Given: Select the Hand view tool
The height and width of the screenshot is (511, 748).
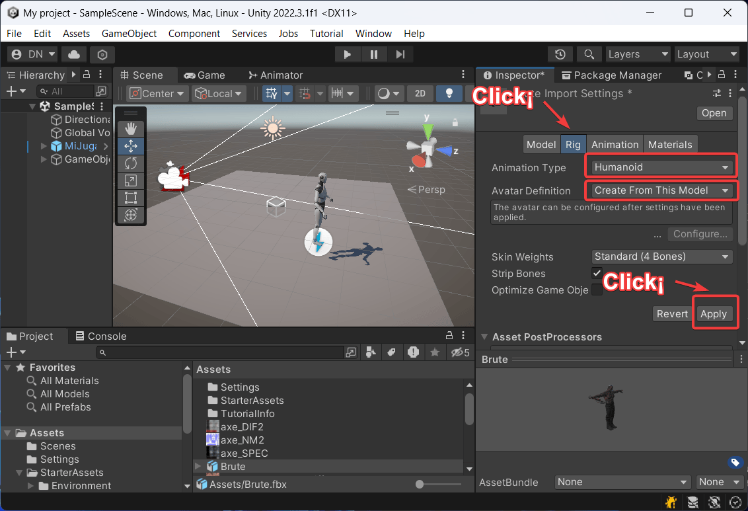Looking at the screenshot, I should [131, 129].
